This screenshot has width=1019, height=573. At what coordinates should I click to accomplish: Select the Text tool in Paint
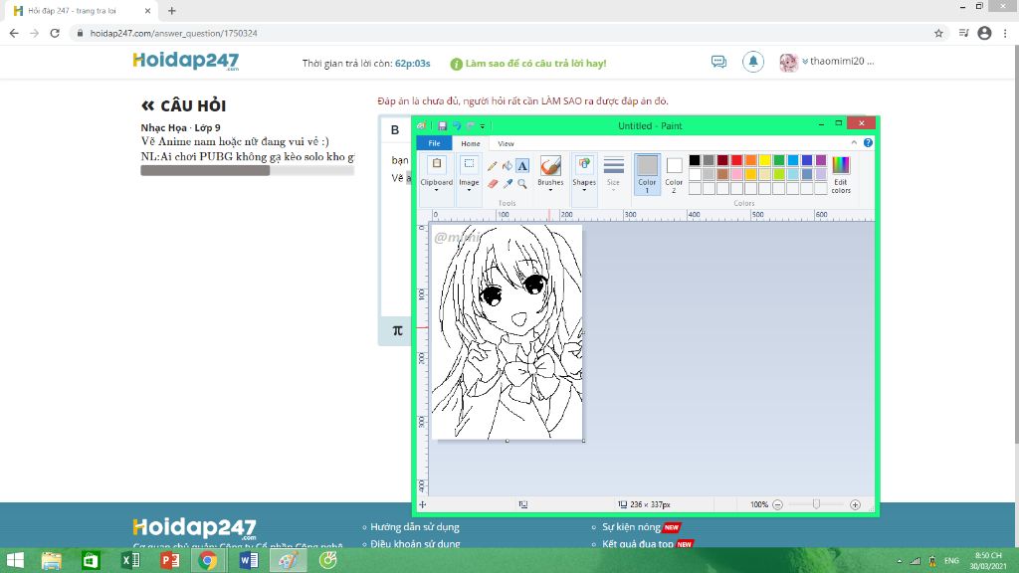(522, 166)
